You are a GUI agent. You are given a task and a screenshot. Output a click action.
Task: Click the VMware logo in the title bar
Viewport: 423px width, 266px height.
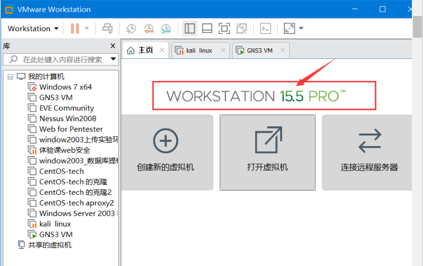coord(9,10)
